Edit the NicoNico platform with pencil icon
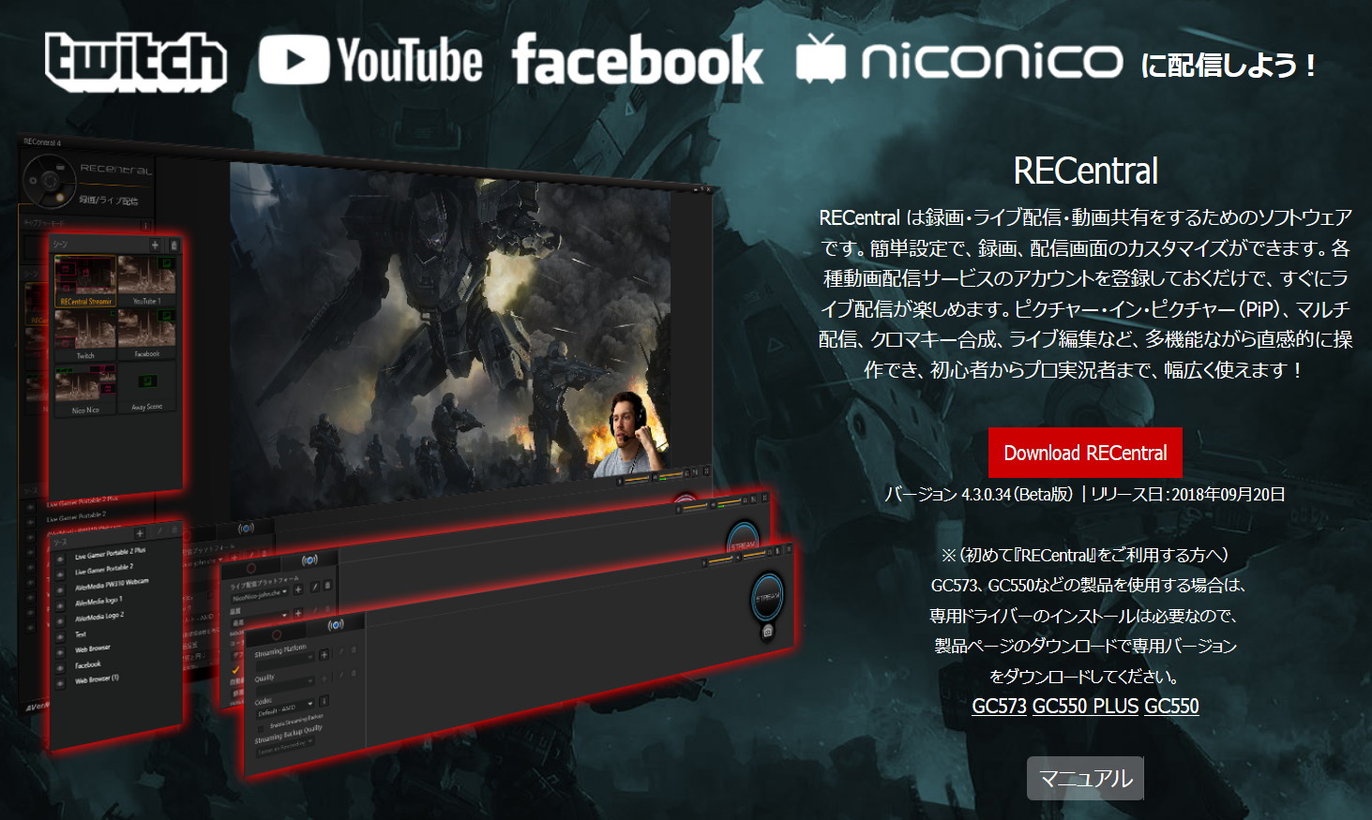This screenshot has height=820, width=1372. 314,587
